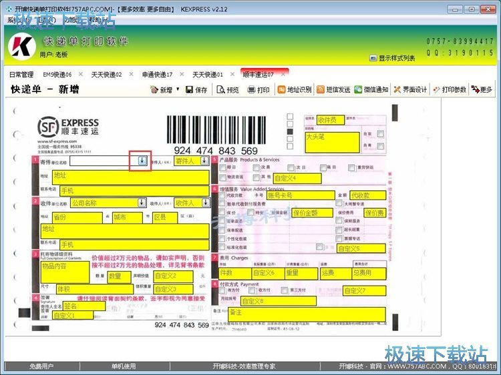Viewport: 501px width, 375px height.
Task: Click the sender 手机 phone field
Action: tap(134, 191)
